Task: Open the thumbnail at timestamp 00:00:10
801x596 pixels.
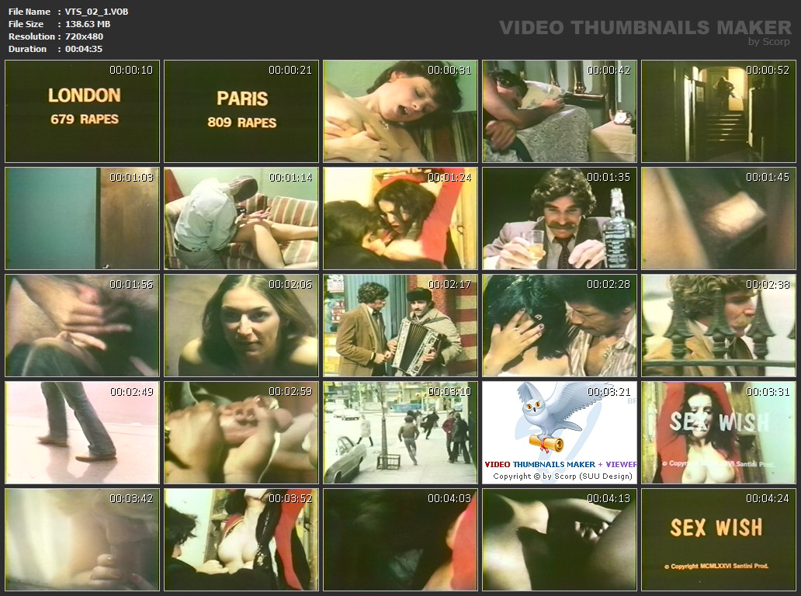Action: 82,111
